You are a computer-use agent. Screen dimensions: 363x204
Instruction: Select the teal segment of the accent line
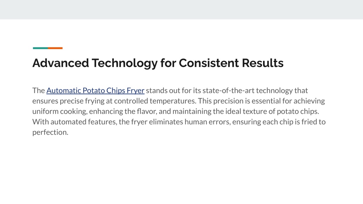point(40,48)
